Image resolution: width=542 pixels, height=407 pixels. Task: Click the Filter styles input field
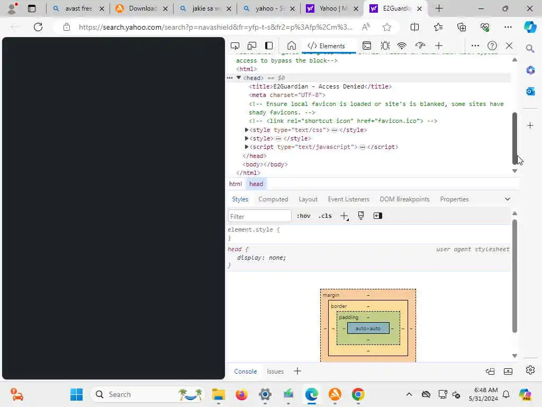259,216
